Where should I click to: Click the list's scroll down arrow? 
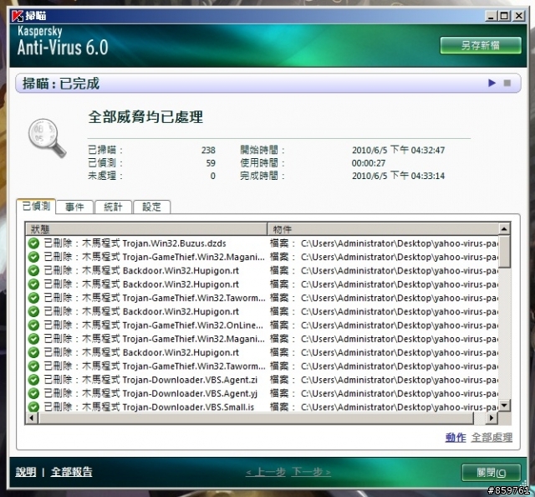tap(504, 406)
